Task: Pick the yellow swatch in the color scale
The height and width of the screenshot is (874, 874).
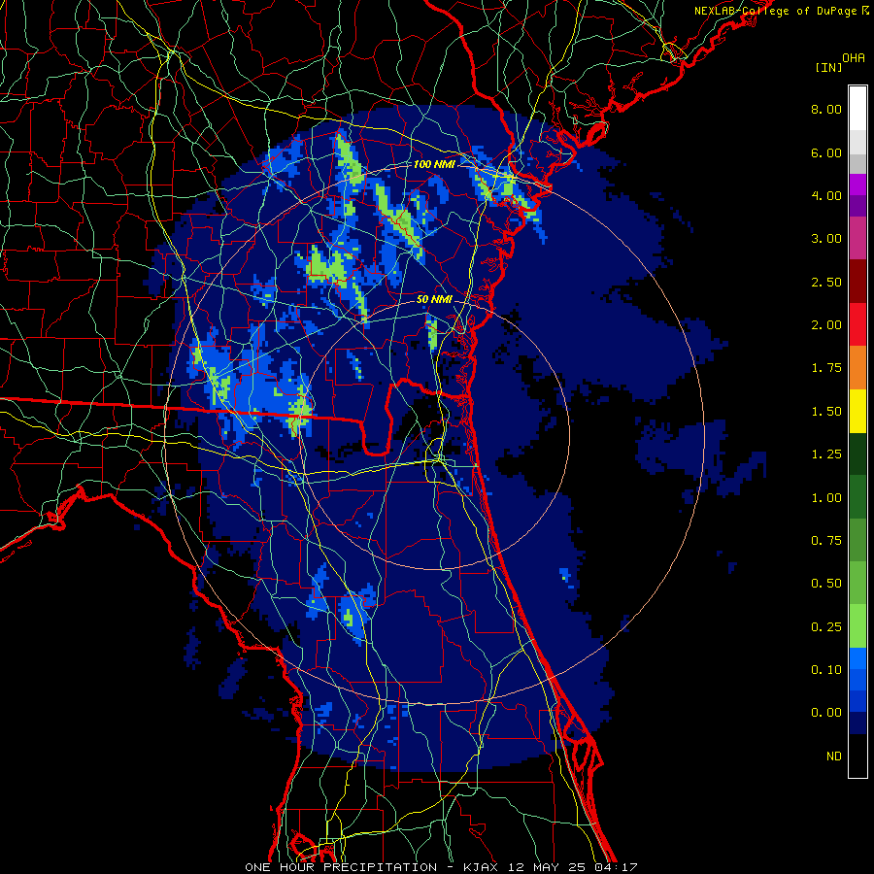Action: click(x=857, y=412)
